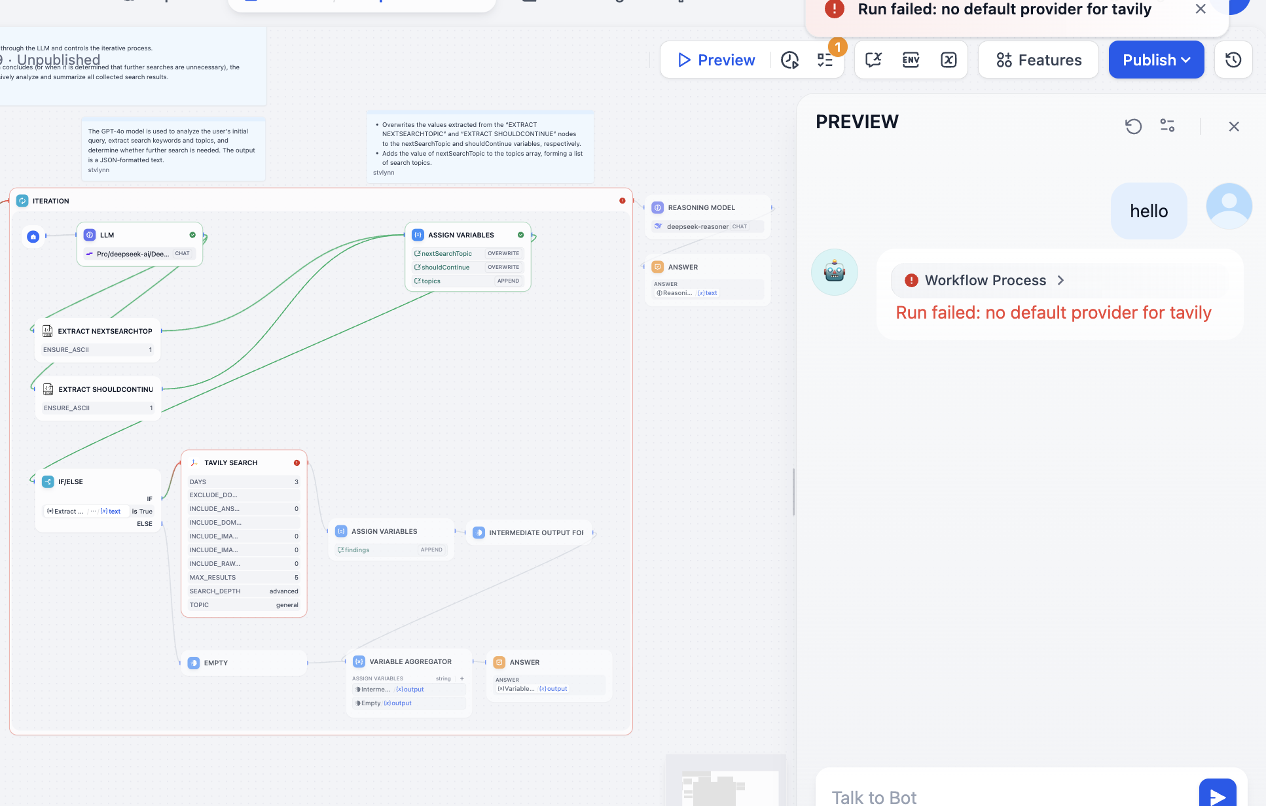Dismiss the tavily error toast
The width and height of the screenshot is (1266, 806).
pyautogui.click(x=1201, y=9)
